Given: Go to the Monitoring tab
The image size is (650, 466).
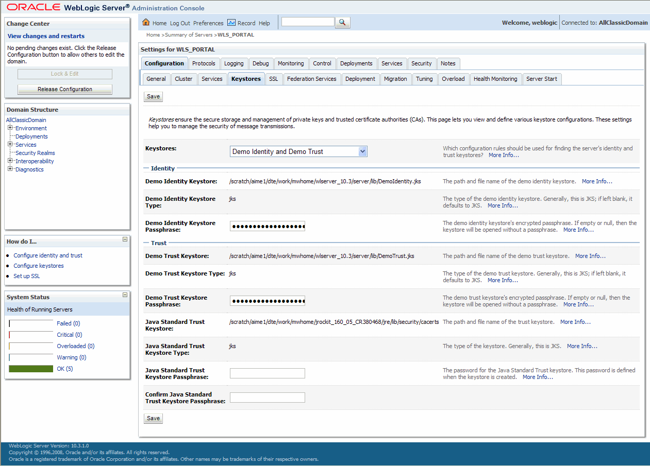Looking at the screenshot, I should (291, 63).
